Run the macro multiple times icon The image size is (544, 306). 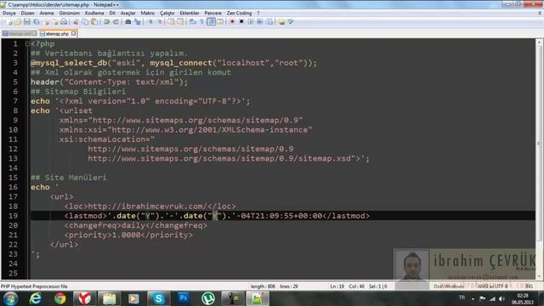tap(260, 22)
